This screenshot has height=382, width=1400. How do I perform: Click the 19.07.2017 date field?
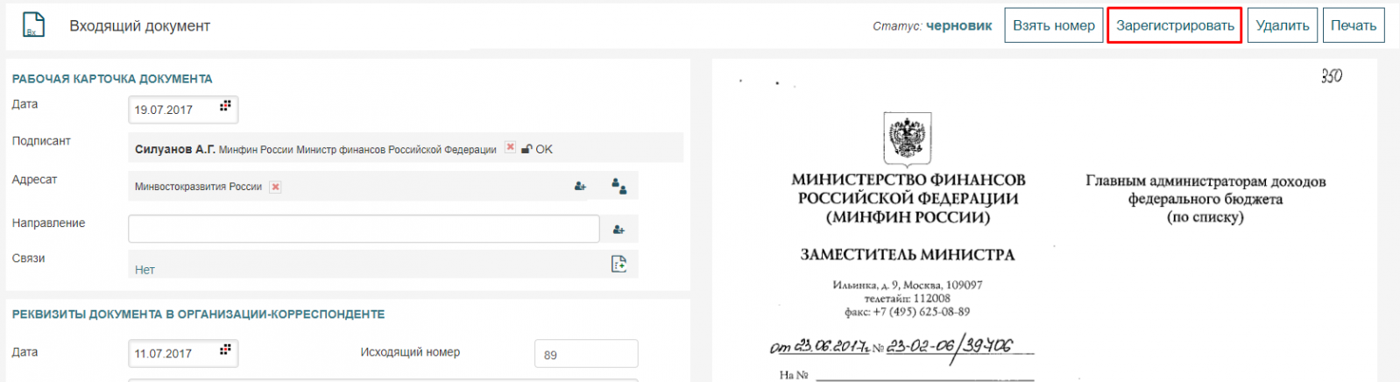pos(172,110)
